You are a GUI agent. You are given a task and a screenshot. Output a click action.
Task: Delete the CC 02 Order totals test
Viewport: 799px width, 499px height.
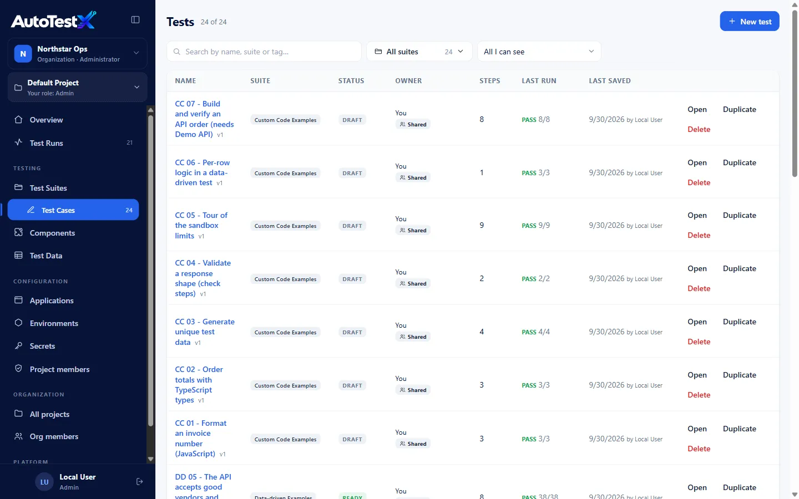(x=699, y=395)
